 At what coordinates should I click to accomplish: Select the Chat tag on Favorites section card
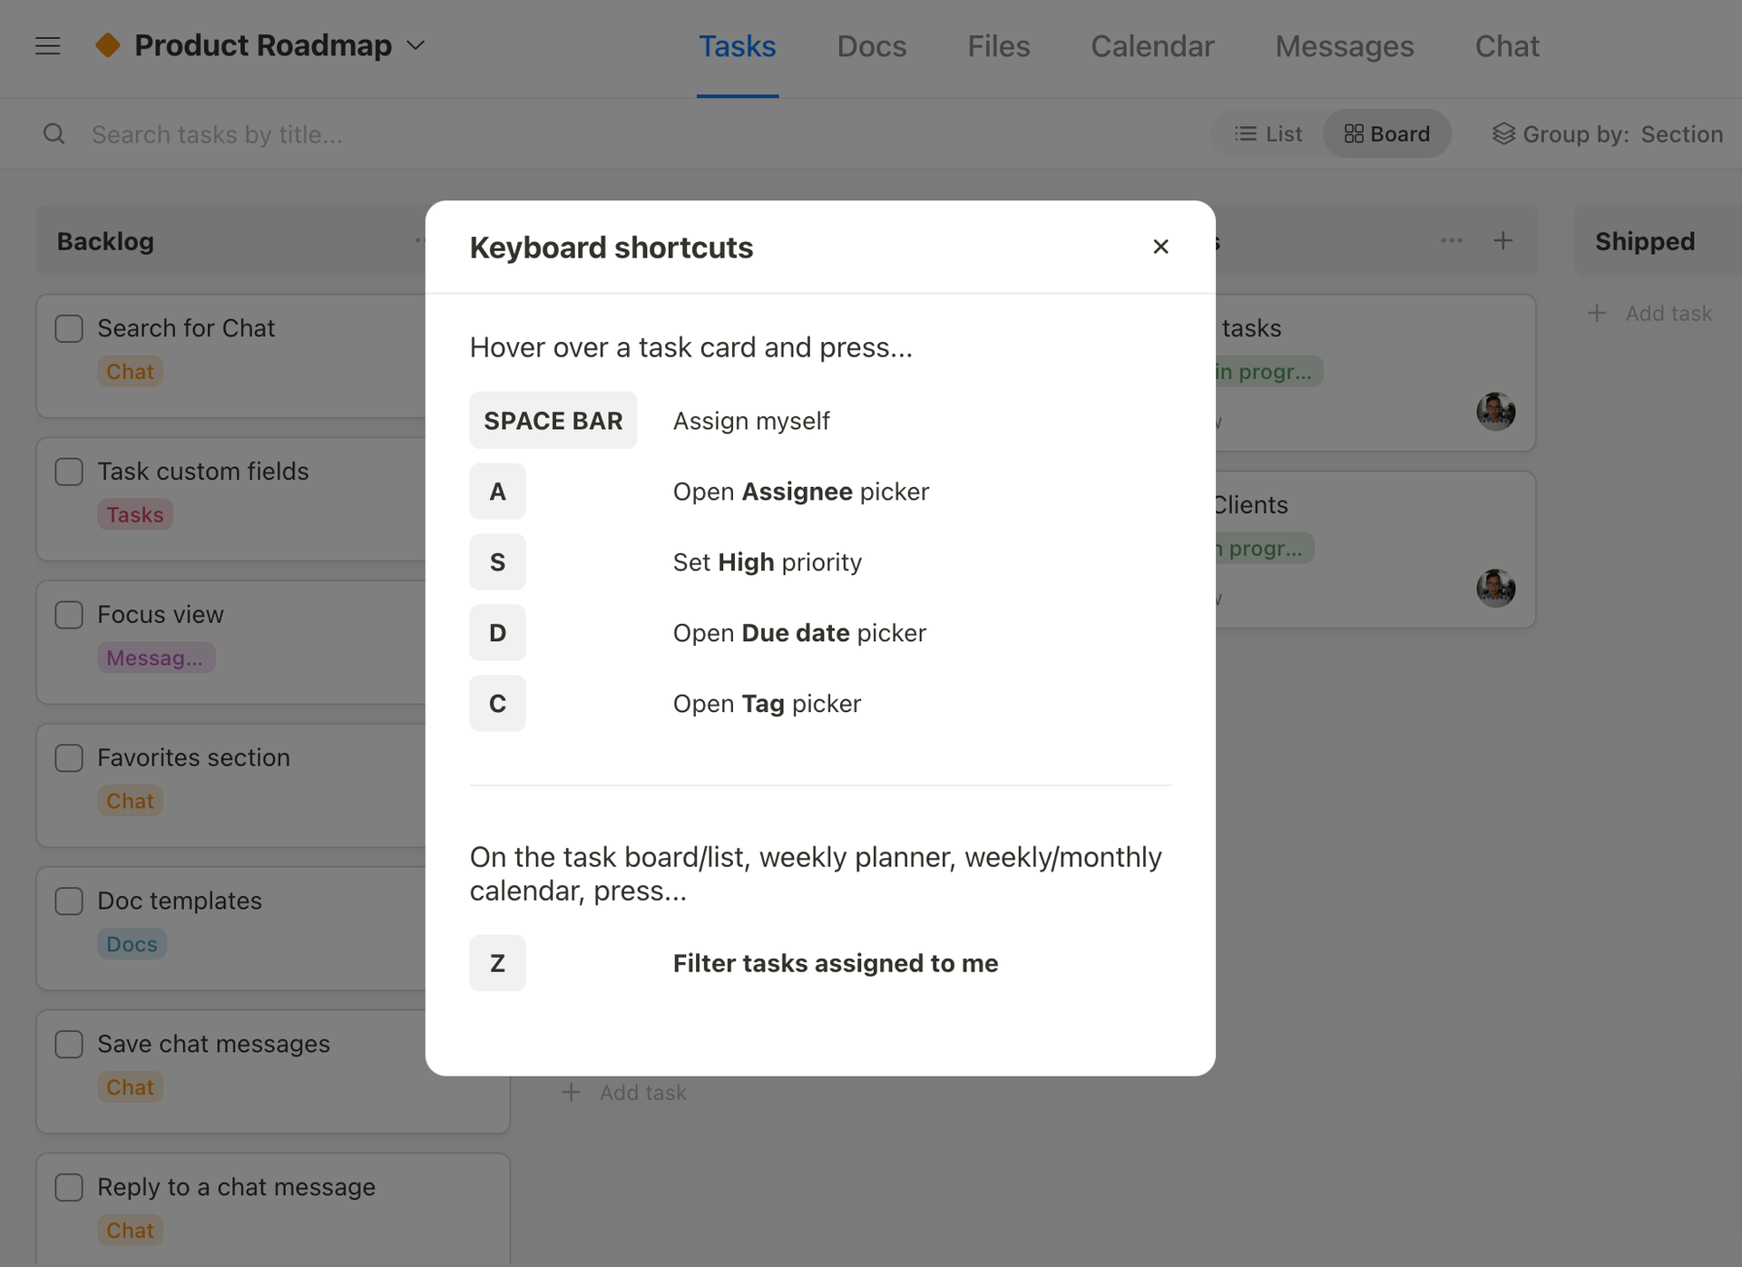[130, 801]
